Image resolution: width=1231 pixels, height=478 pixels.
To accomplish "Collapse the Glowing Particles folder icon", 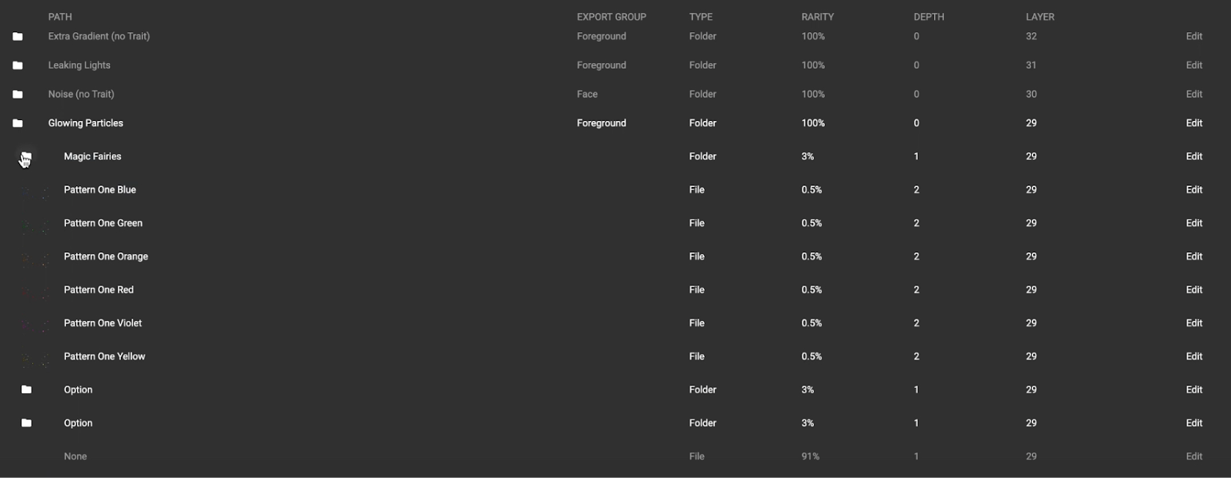I will [x=18, y=123].
